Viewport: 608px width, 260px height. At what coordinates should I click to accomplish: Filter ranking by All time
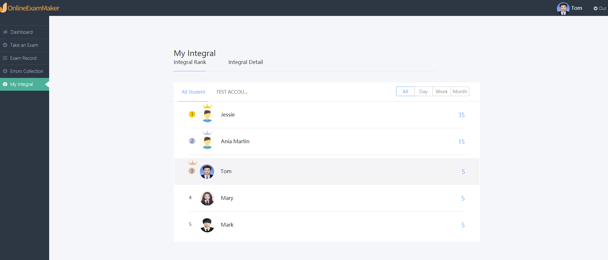point(405,91)
